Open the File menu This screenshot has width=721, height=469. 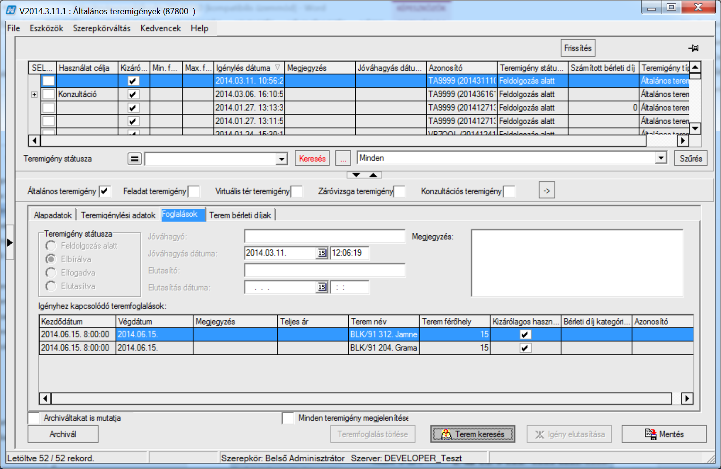(14, 28)
